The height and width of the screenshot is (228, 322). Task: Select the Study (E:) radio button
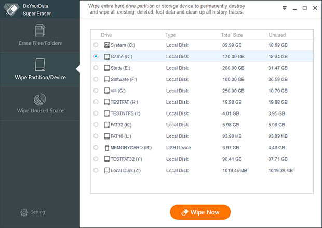pyautogui.click(x=96, y=68)
